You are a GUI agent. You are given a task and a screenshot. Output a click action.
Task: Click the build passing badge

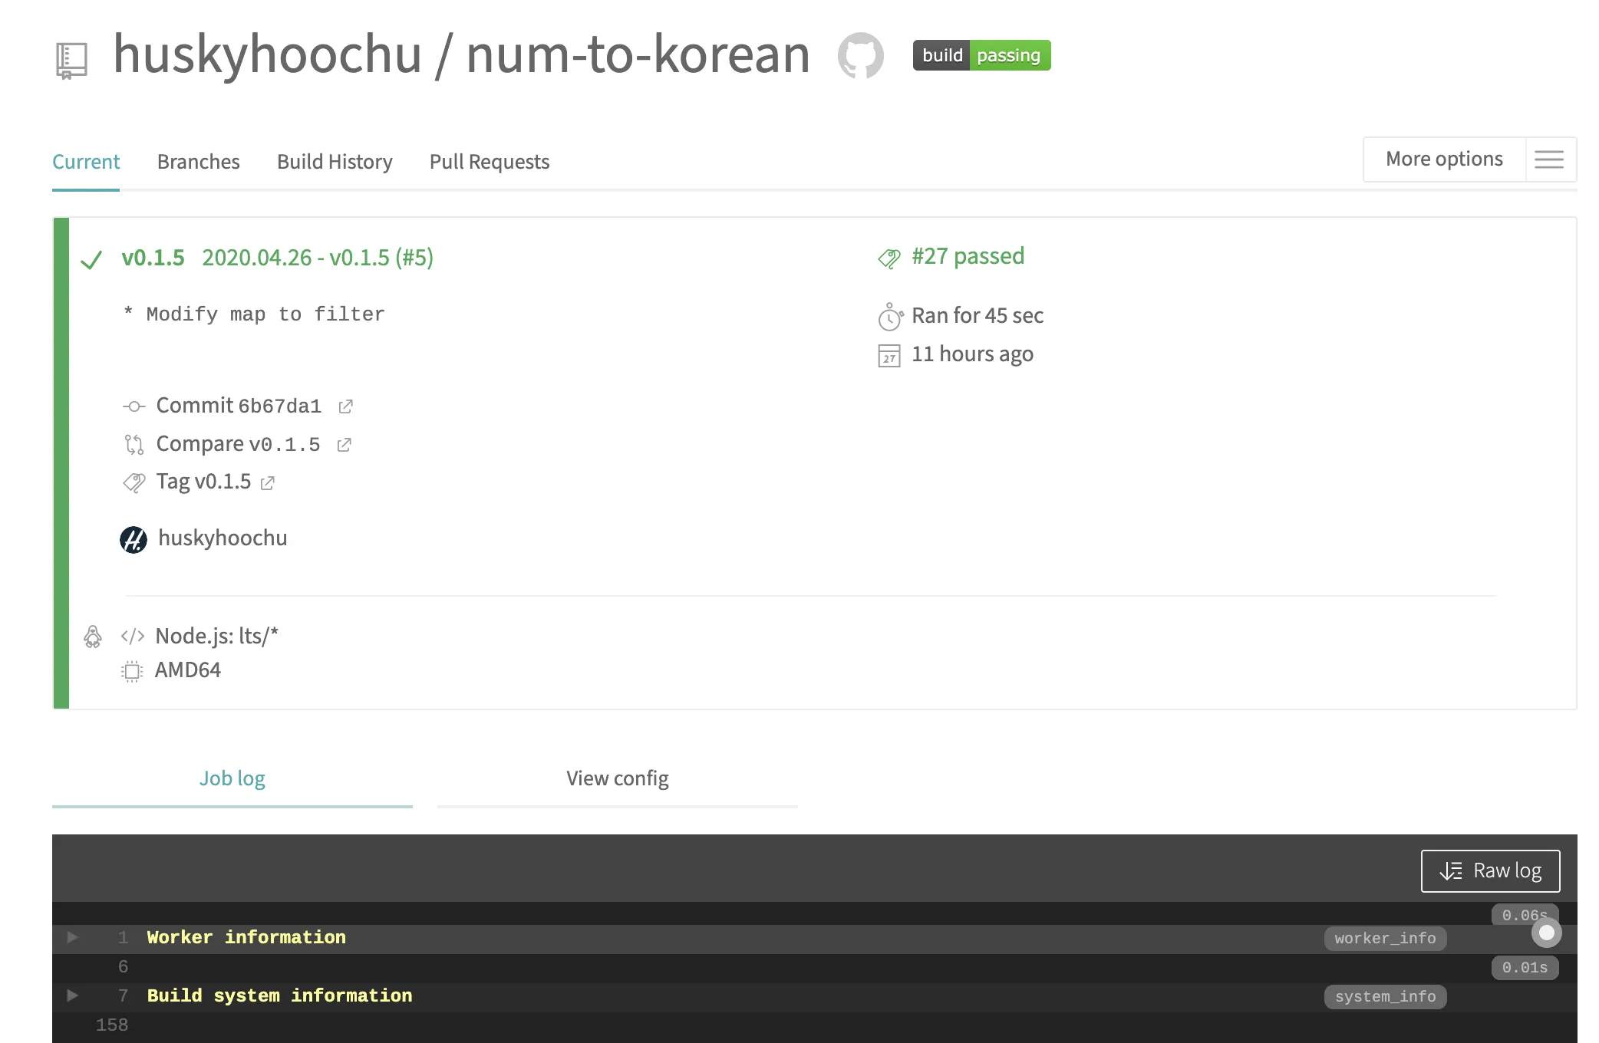tap(981, 55)
